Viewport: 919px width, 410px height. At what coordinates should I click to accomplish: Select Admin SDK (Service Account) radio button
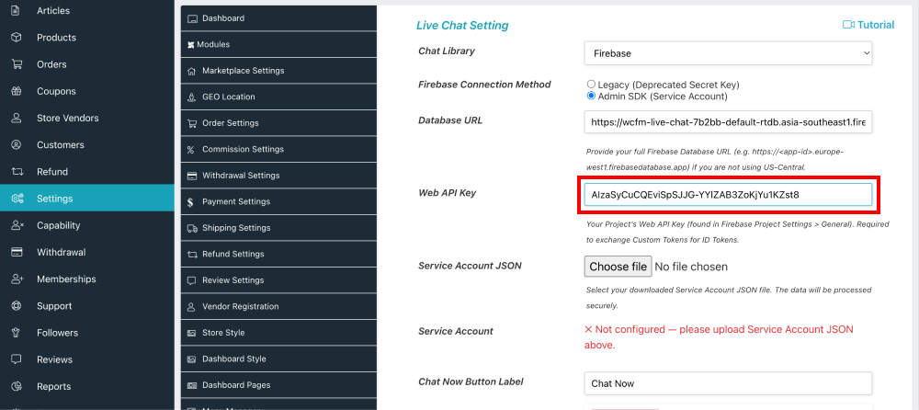point(591,96)
